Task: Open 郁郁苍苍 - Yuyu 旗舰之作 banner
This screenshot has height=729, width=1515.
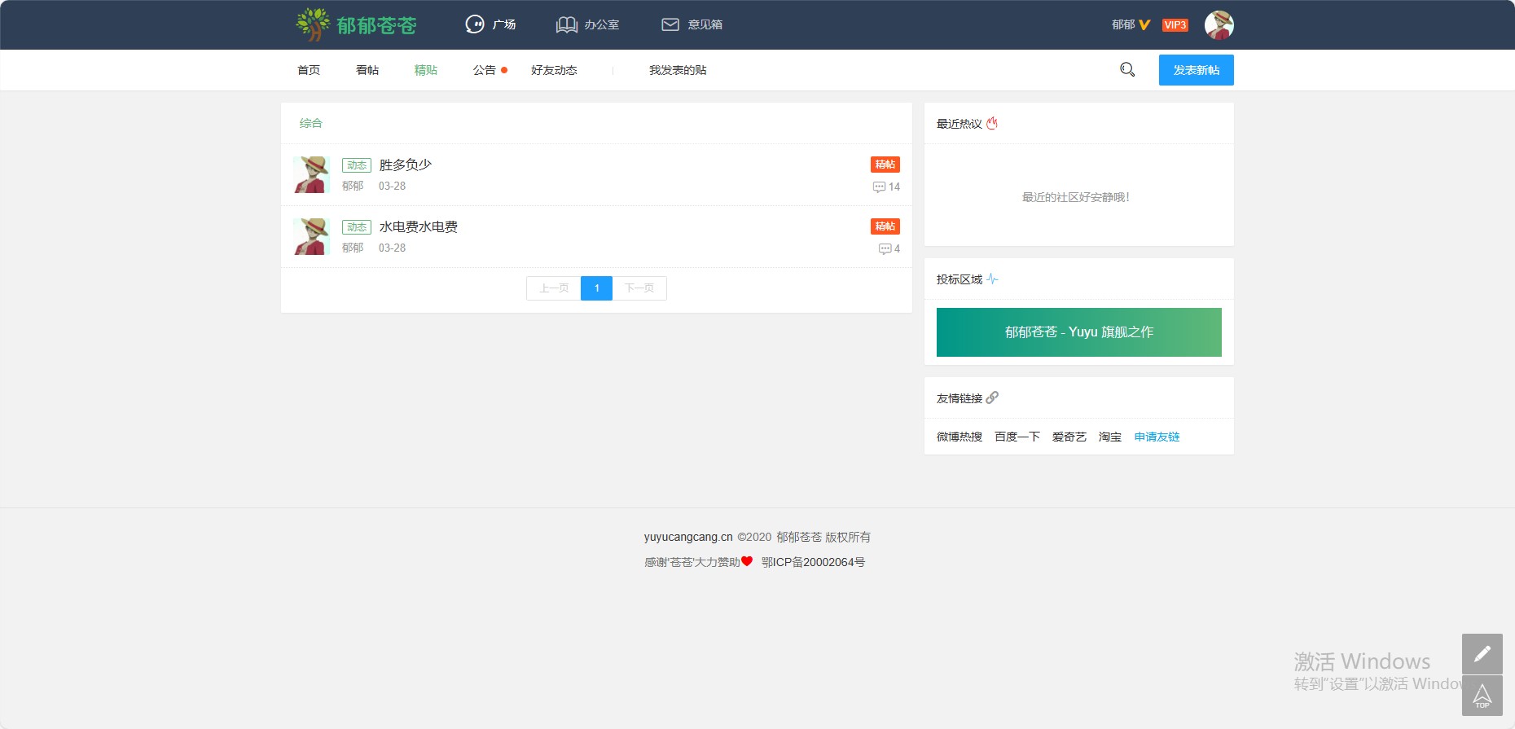Action: pyautogui.click(x=1078, y=332)
